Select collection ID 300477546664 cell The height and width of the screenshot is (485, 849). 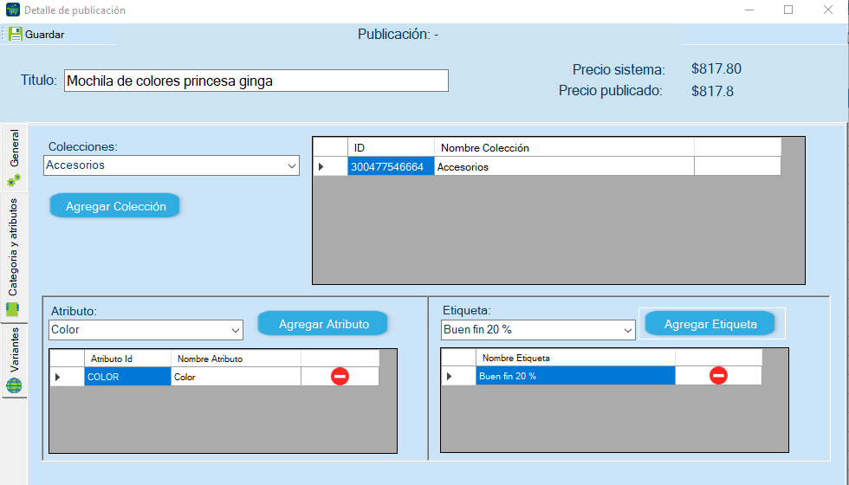click(391, 166)
